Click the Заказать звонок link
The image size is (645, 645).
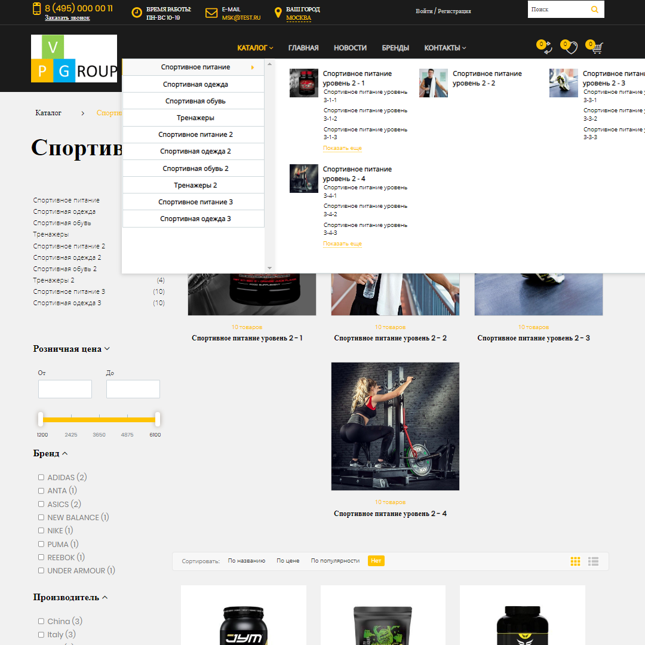67,18
